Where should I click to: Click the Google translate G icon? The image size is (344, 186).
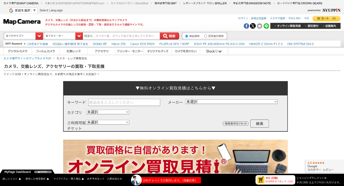pos(11,11)
